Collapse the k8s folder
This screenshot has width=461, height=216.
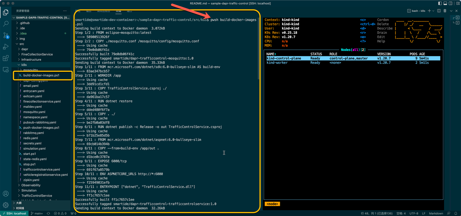point(41,65)
